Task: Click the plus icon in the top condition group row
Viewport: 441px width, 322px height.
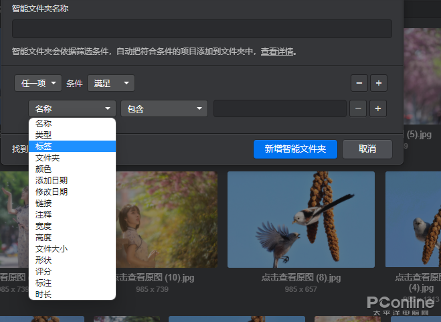Action: [x=378, y=83]
